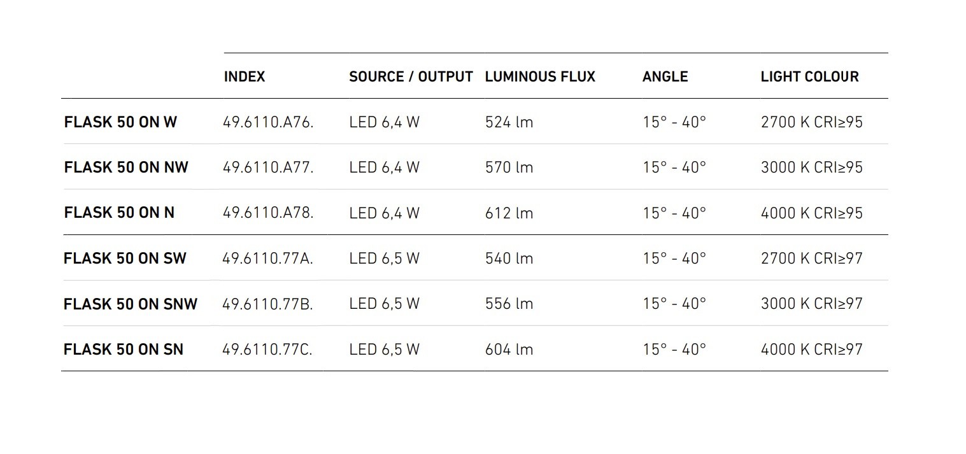Click the SOURCE / OUTPUT column header
The height and width of the screenshot is (454, 966).
coord(411,77)
